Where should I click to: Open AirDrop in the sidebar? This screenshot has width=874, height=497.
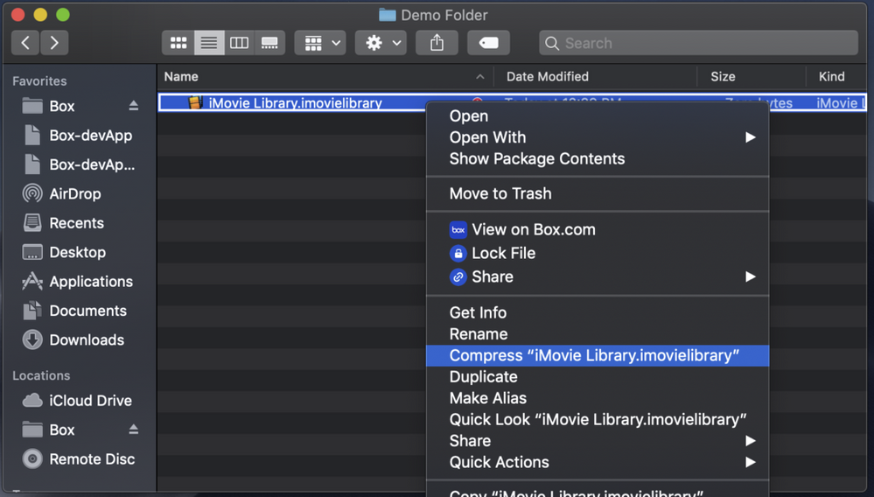click(62, 194)
